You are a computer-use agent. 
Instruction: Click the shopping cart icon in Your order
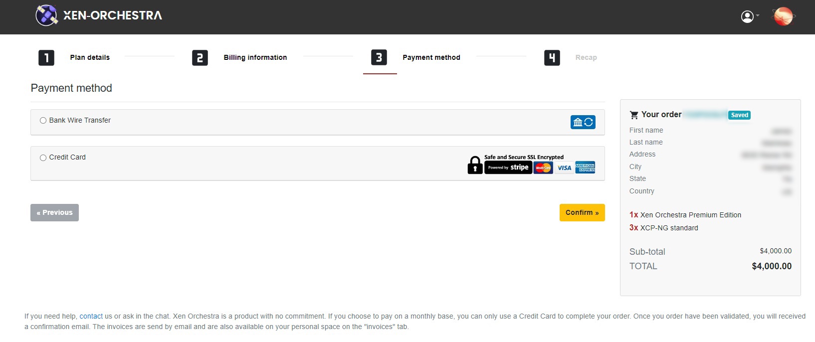(x=634, y=115)
